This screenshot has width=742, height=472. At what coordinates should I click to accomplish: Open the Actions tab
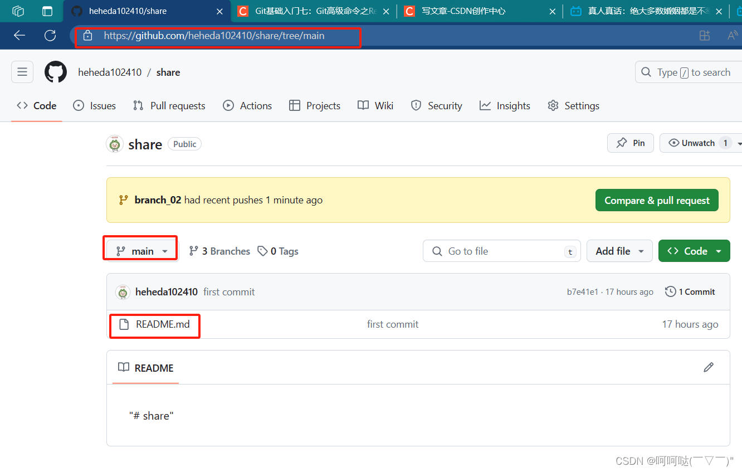click(x=247, y=106)
